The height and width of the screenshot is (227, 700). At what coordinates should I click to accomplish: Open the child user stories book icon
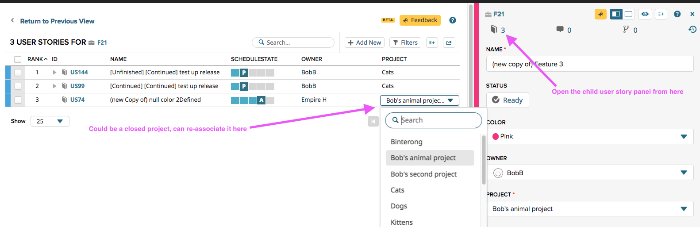click(494, 29)
